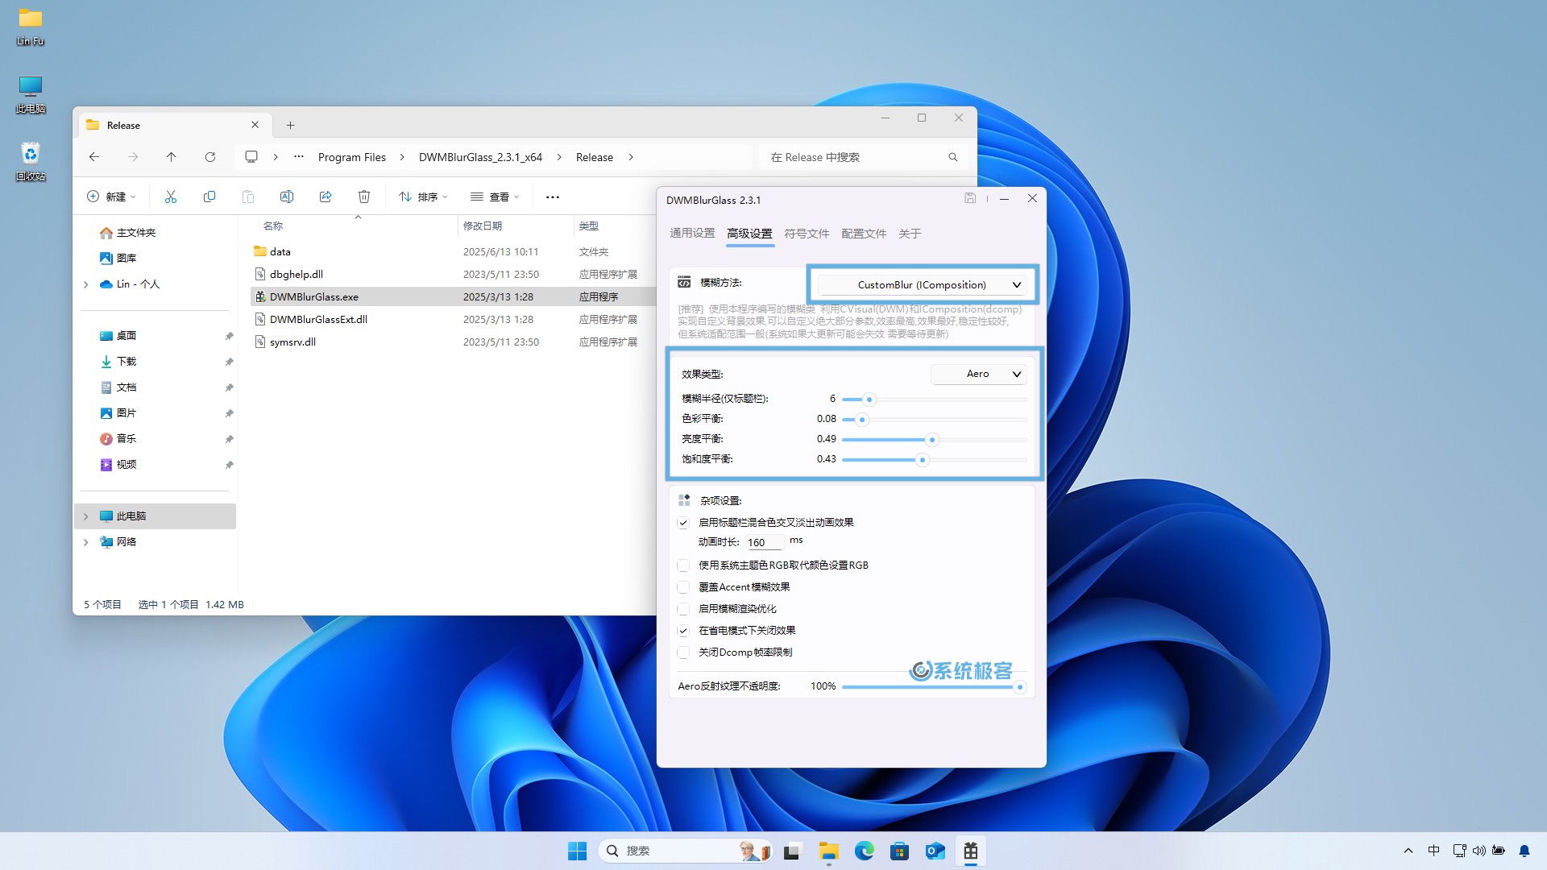Image resolution: width=1547 pixels, height=870 pixels.
Task: Click the volume icon in system tray
Action: 1479,851
